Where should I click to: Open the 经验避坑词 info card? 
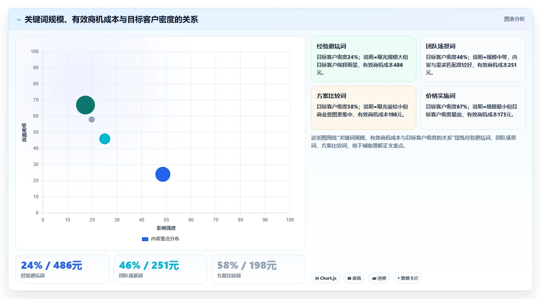point(364,59)
